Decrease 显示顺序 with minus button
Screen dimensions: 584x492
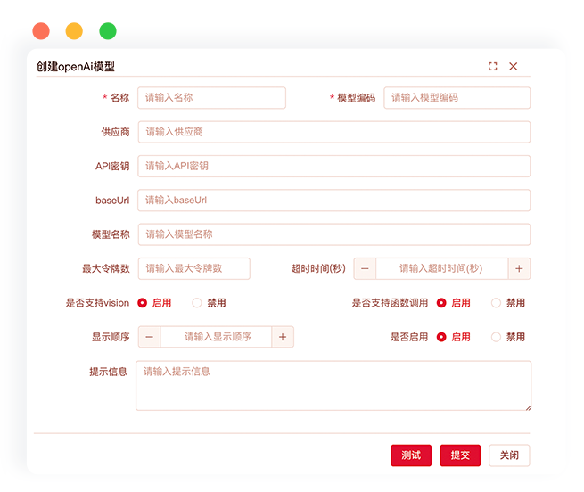point(150,337)
